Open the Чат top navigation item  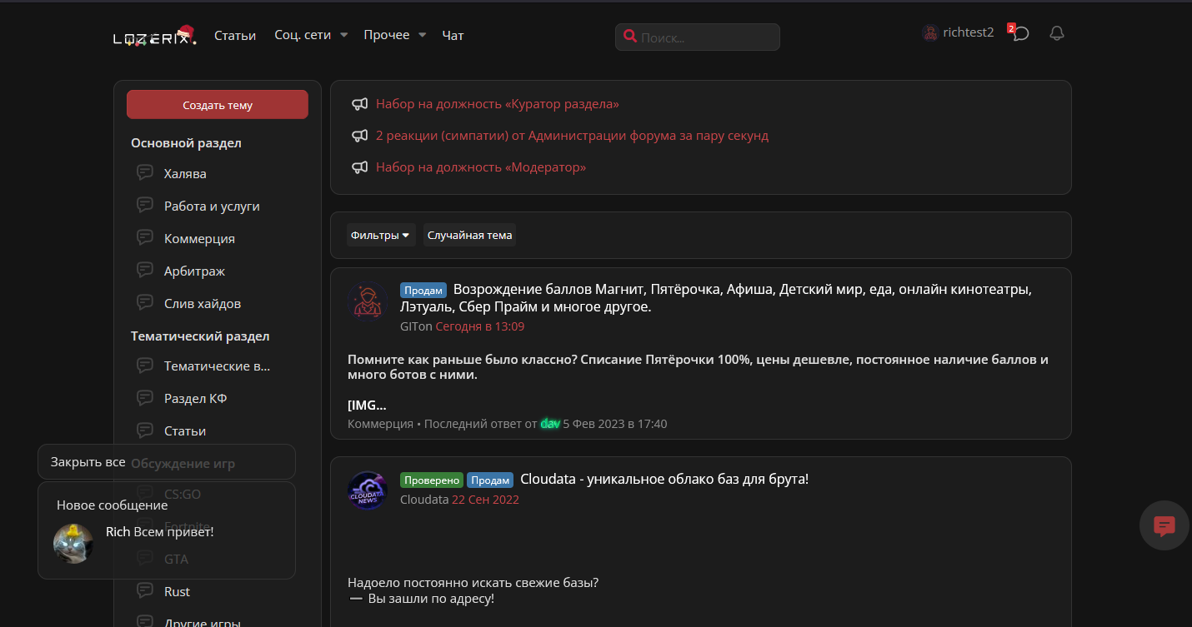[453, 35]
